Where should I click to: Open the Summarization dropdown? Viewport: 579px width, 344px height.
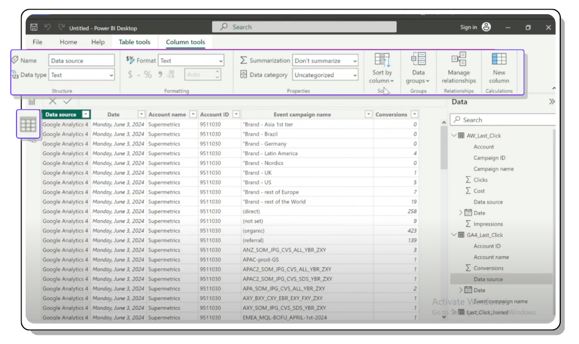(x=325, y=61)
